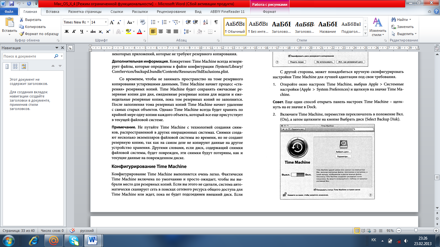Image resolution: width=440 pixels, height=247 pixels.
Task: Open Skype from the taskbar
Action: point(73,240)
